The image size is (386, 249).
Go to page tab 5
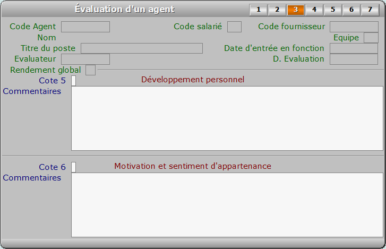tap(333, 10)
